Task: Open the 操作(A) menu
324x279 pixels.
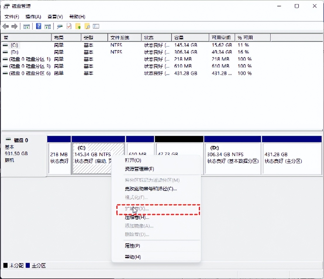Action: (33, 17)
